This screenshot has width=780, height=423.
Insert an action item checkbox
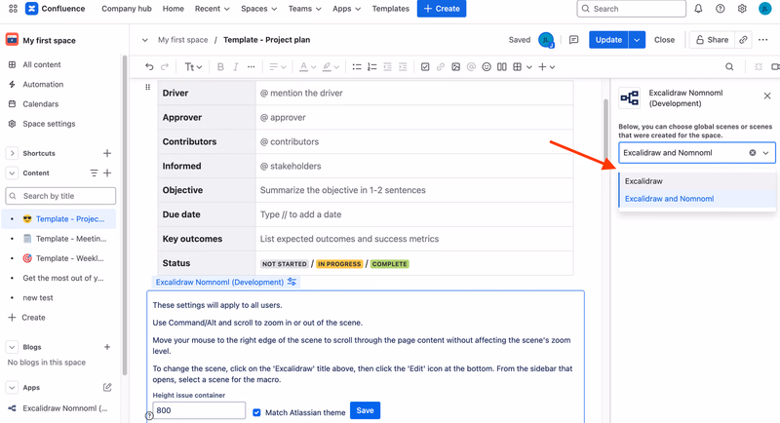click(425, 66)
